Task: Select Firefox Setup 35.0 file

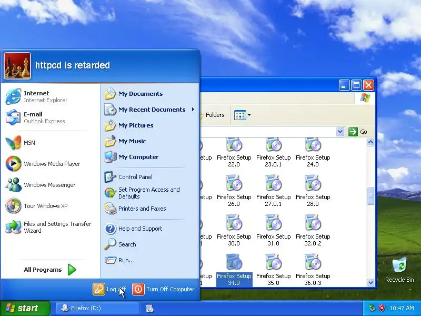Action: pos(273,270)
